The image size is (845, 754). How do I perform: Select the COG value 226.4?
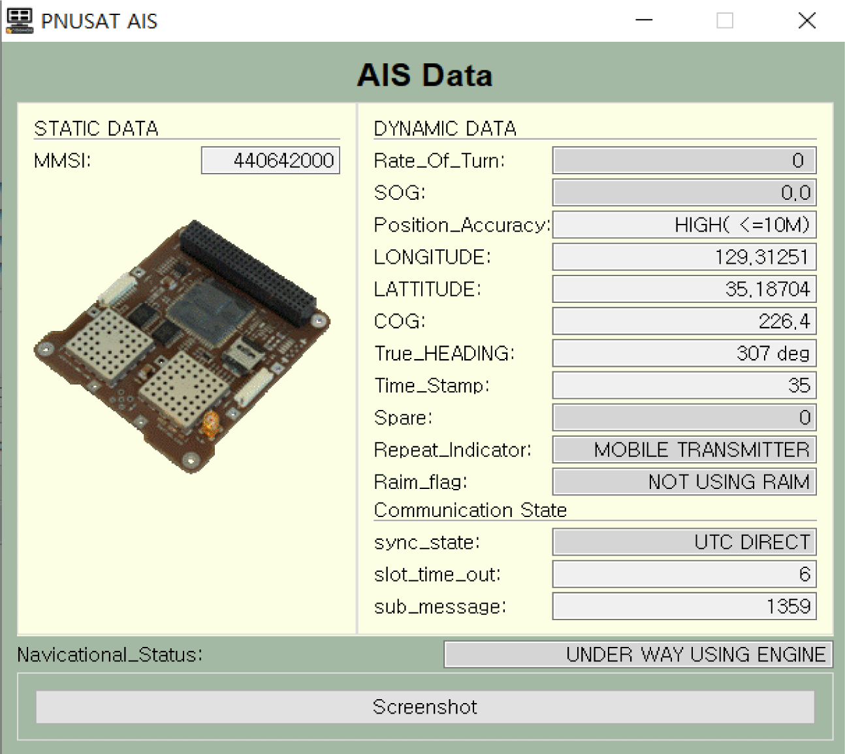click(x=684, y=321)
